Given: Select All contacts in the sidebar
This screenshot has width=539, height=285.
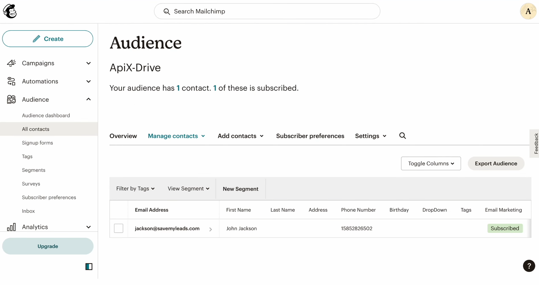Looking at the screenshot, I should 35,129.
